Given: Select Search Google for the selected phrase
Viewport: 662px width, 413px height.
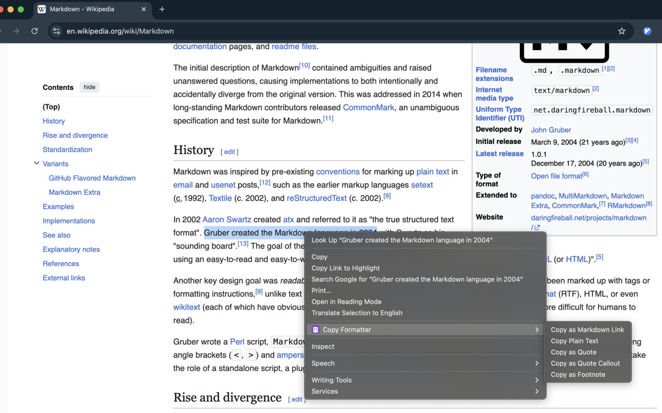Looking at the screenshot, I should (425, 279).
